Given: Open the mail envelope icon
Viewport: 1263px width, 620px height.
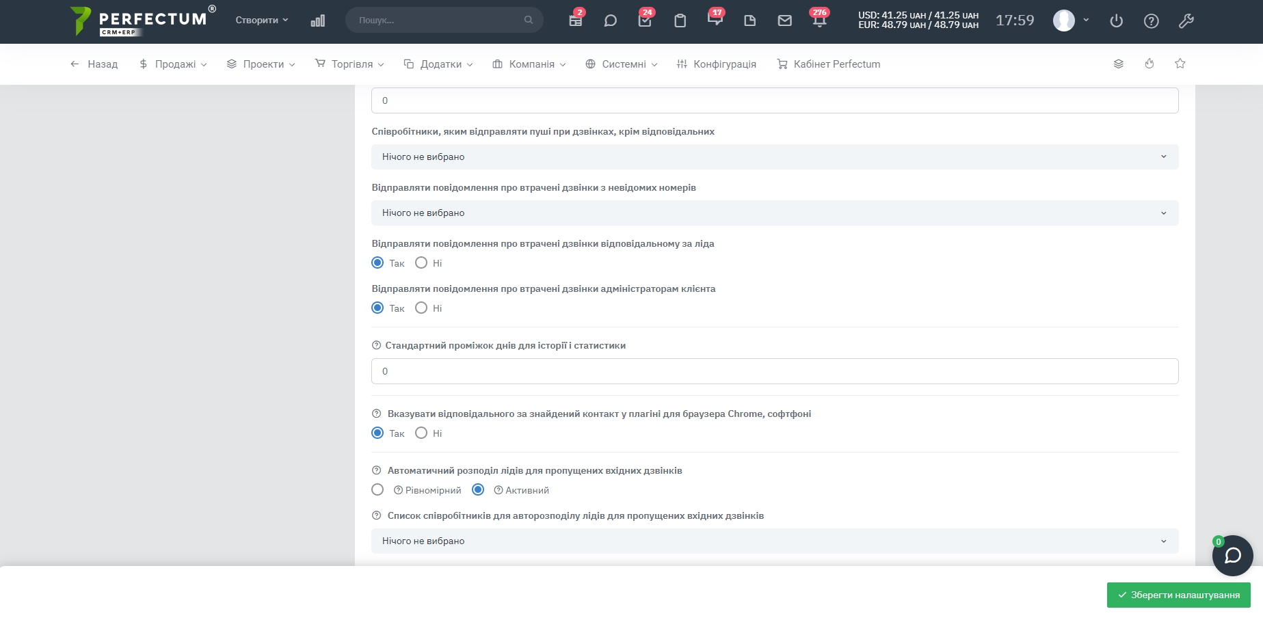Looking at the screenshot, I should coord(784,21).
